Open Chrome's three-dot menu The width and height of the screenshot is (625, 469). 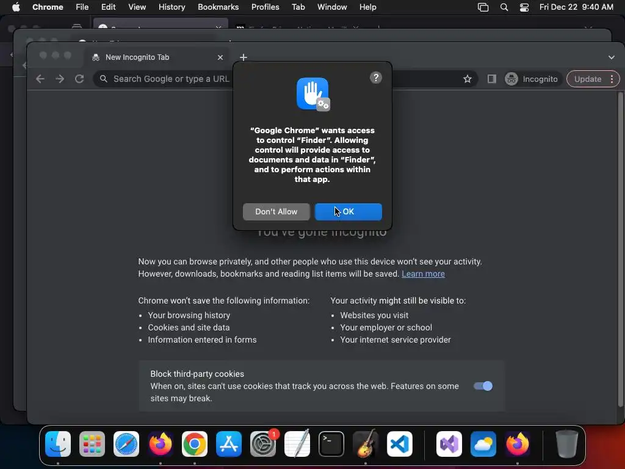coord(612,79)
